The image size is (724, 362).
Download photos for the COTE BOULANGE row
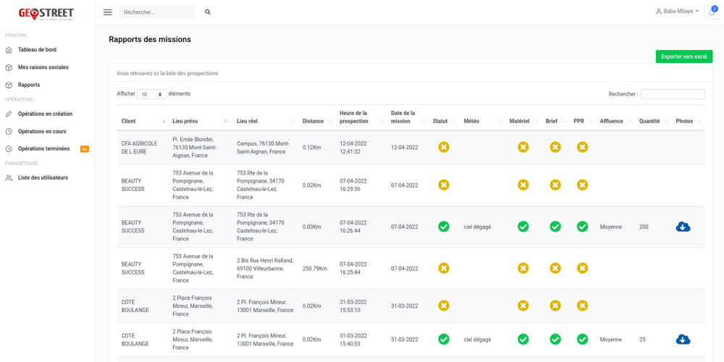[x=683, y=340]
